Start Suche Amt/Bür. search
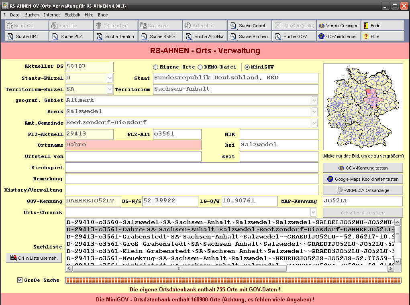Viewport: 410px width, 305px height. (x=205, y=36)
